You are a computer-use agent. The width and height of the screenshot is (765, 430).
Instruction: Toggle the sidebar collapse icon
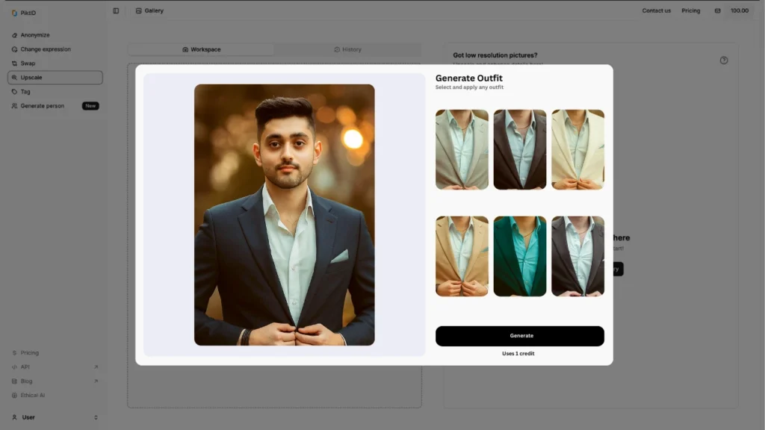tap(116, 10)
